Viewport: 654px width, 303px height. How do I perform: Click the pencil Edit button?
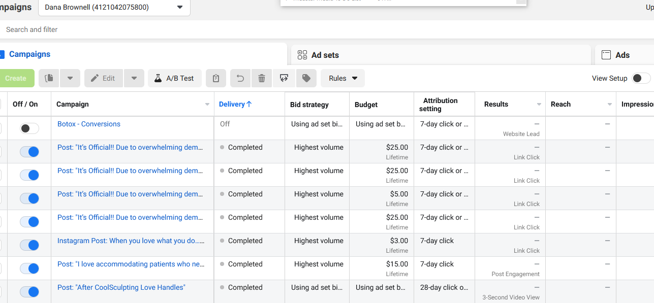pos(104,78)
